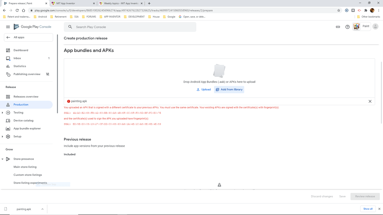Go to Releases overview

click(x=25, y=96)
